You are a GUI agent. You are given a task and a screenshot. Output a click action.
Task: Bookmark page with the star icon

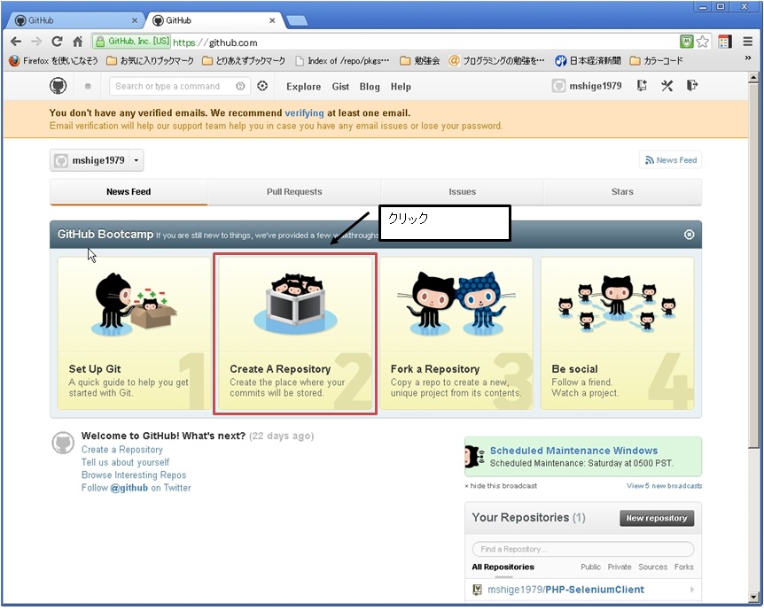(702, 42)
